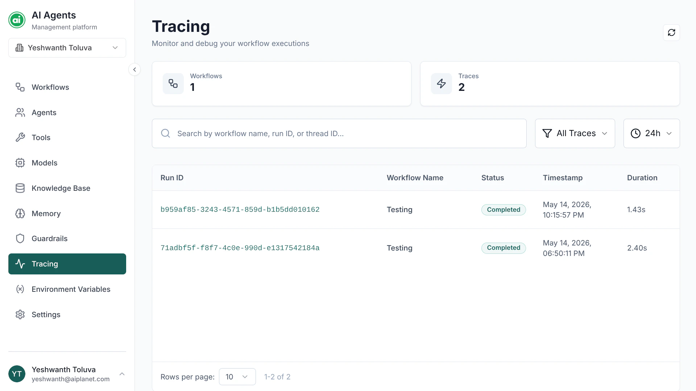Click the May 14, 2026, 06:50:11 PM timestamp
This screenshot has height=391, width=696.
(x=567, y=248)
